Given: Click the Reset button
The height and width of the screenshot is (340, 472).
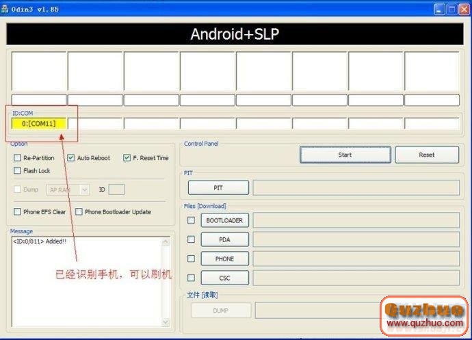Looking at the screenshot, I should (427, 155).
